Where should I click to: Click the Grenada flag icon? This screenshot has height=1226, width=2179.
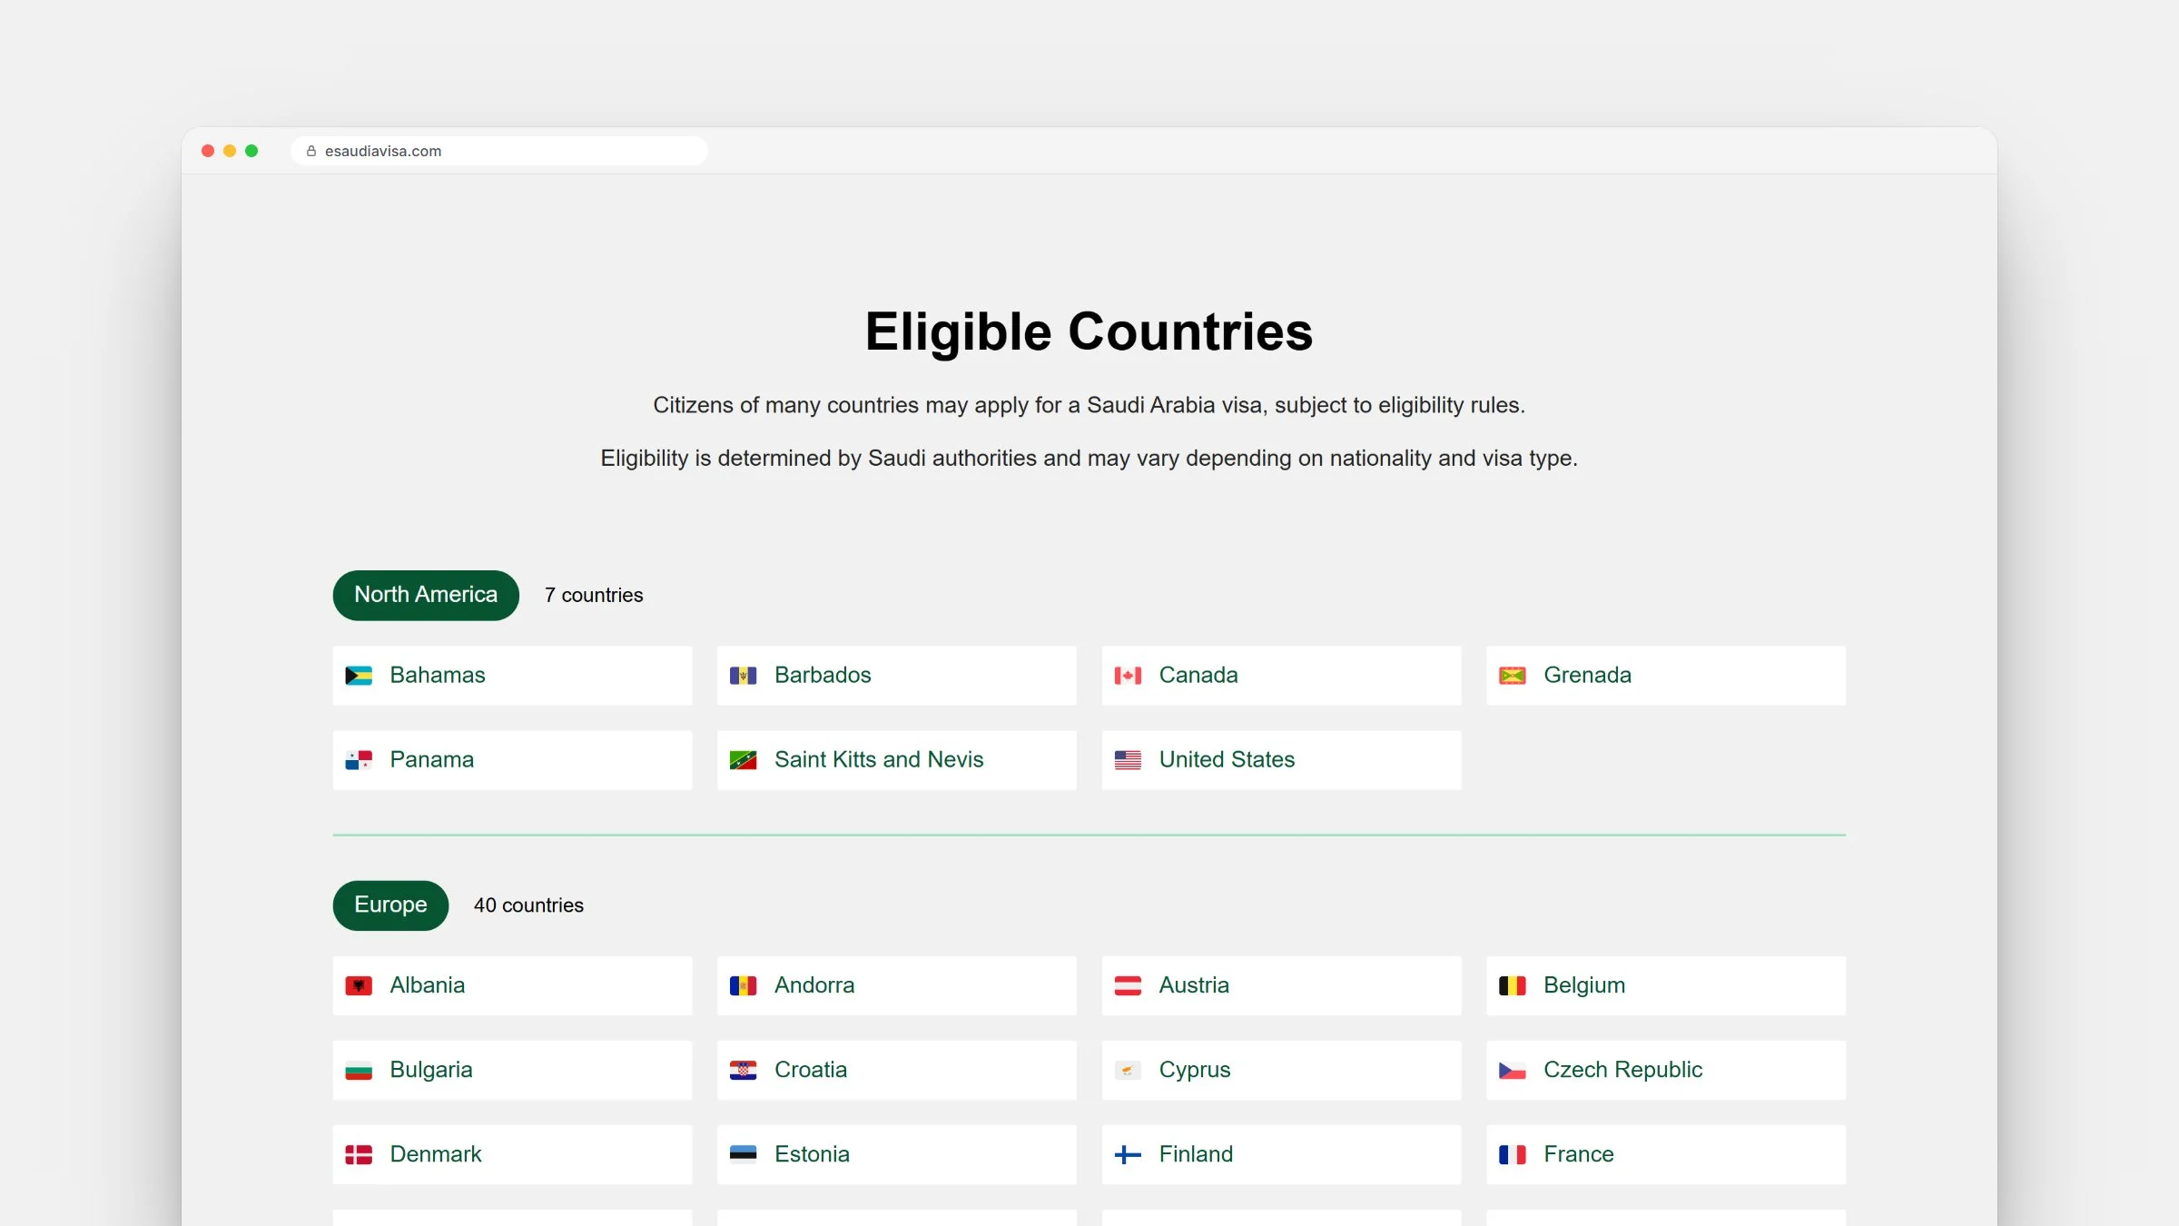tap(1513, 676)
